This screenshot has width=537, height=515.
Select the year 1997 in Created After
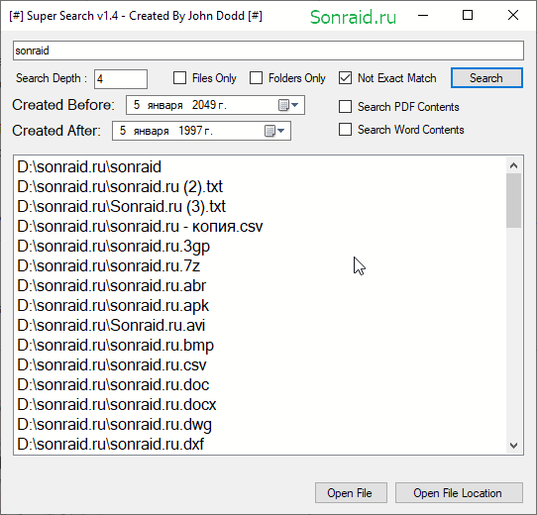point(190,131)
